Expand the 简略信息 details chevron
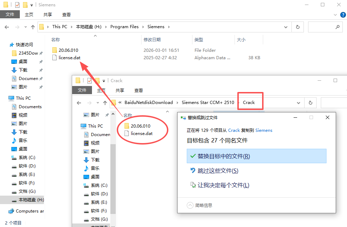Image resolution: width=347 pixels, height=227 pixels. pyautogui.click(x=190, y=205)
